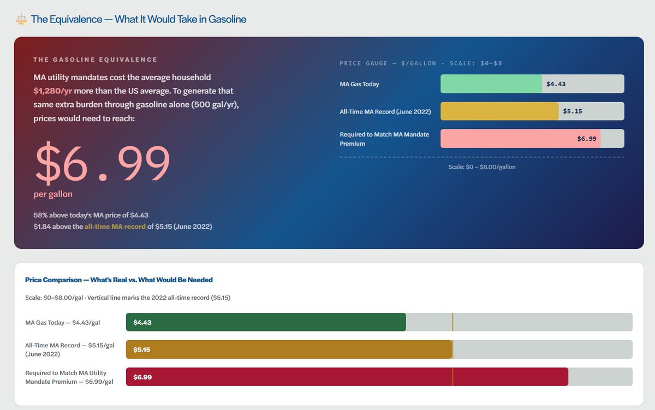655x410 pixels.
Task: Click the yellow $5.15 gauge bar
Action: (x=499, y=111)
